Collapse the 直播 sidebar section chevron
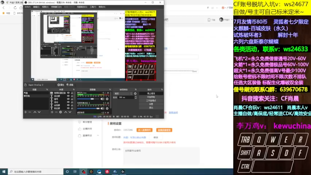Image resolution: width=311 pixels, height=175 pixels. coord(98,135)
